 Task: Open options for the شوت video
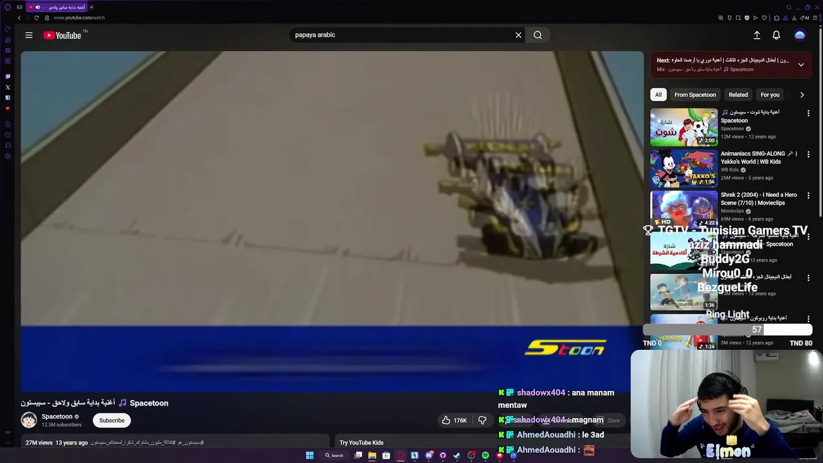point(808,113)
